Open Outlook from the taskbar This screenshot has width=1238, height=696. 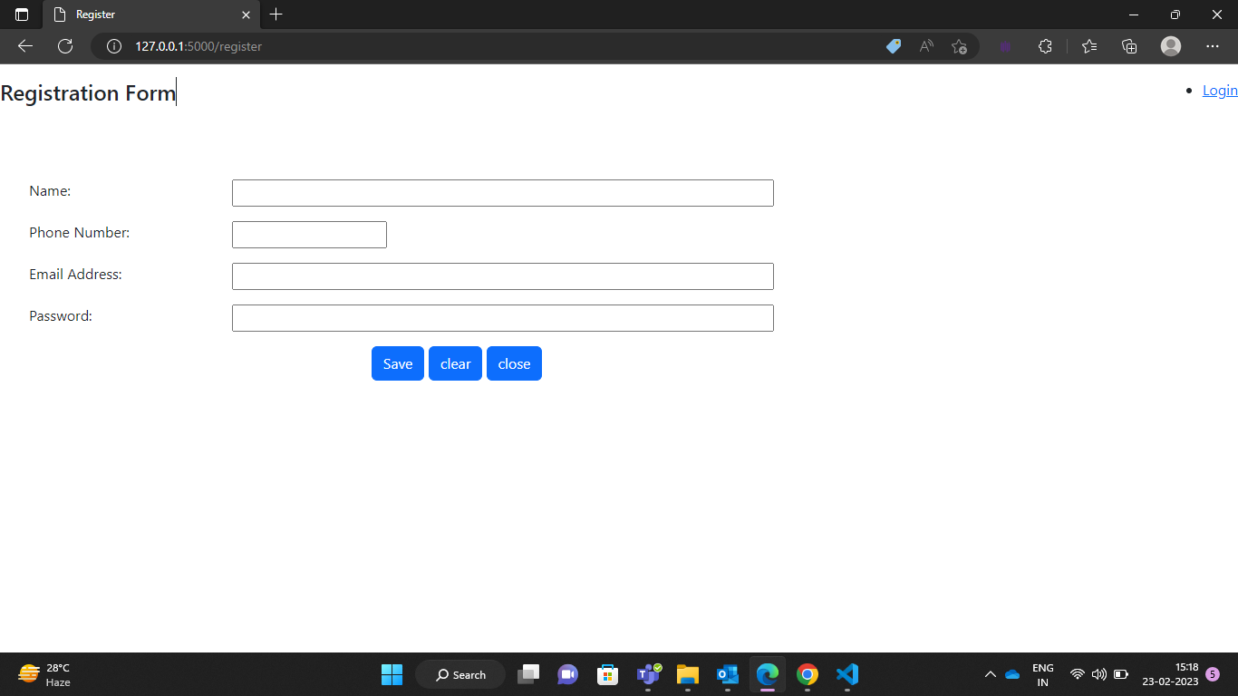pos(727,674)
